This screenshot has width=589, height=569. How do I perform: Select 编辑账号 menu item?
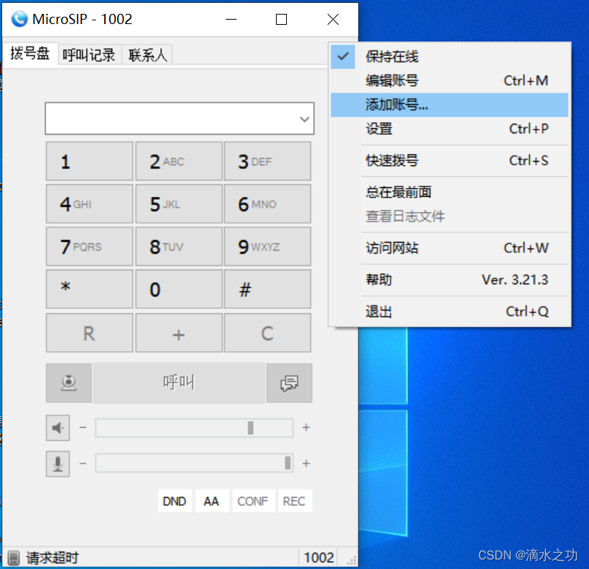point(449,81)
